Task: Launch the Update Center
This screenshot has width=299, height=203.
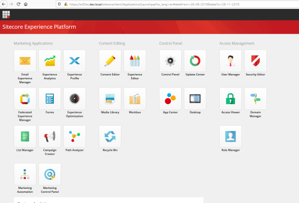Action: [195, 61]
